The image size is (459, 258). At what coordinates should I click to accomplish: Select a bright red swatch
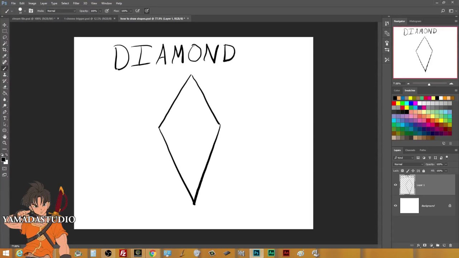click(x=394, y=103)
